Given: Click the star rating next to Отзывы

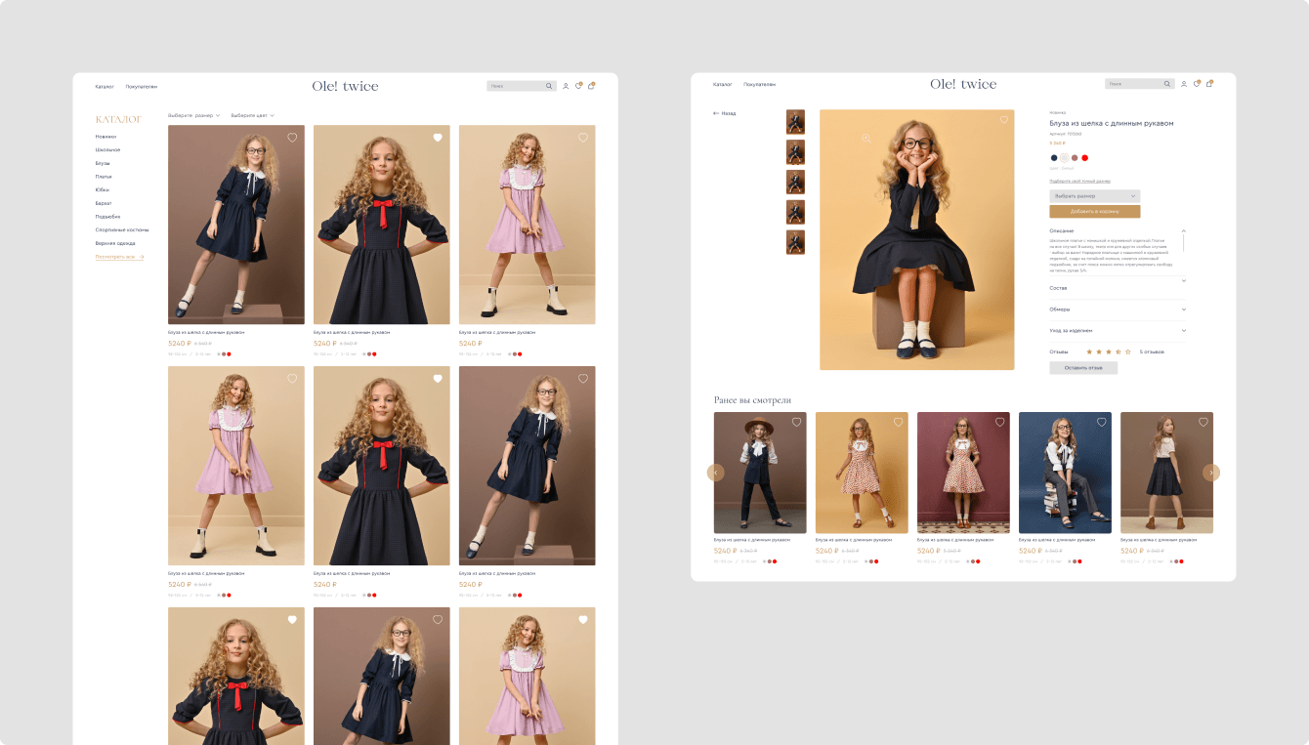Looking at the screenshot, I should click(1109, 352).
